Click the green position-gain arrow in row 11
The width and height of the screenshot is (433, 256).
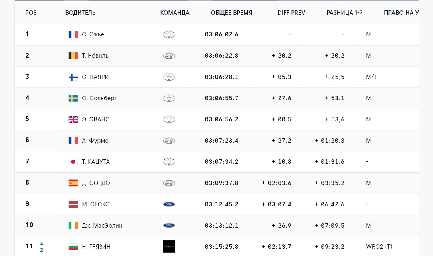click(x=42, y=244)
